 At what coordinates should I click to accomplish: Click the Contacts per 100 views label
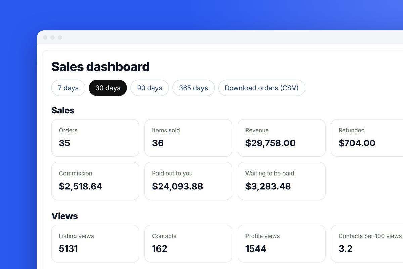pos(370,236)
